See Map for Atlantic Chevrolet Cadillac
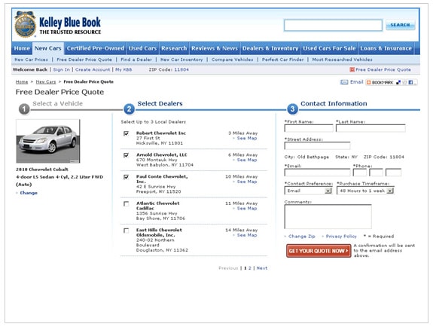This screenshot has height=327, width=433. 247,209
